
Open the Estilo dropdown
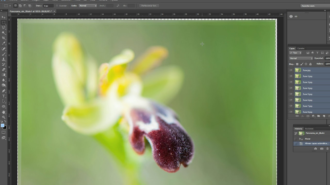click(88, 6)
